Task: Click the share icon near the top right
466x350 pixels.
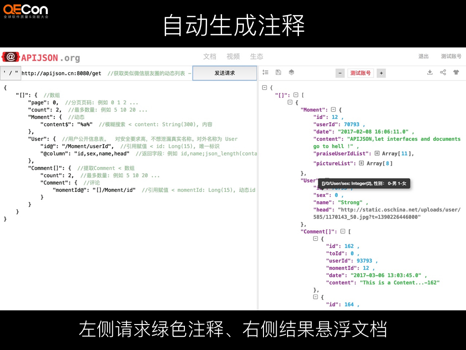Action: pos(443,72)
